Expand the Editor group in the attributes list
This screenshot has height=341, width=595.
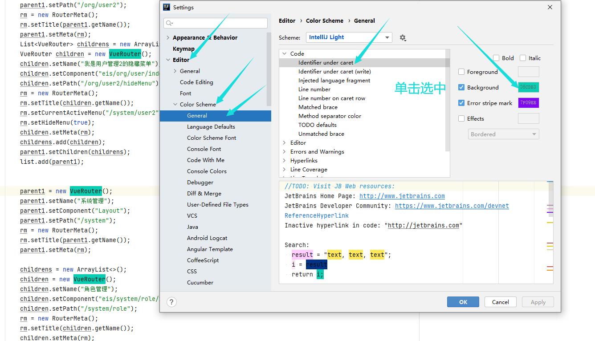285,142
